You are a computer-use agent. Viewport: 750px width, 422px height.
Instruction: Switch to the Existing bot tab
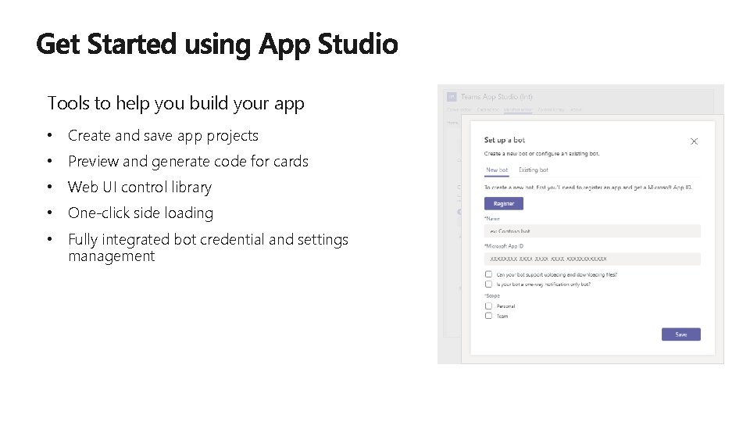click(533, 170)
